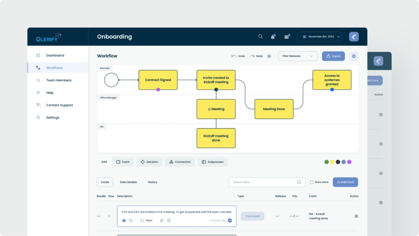The image size is (419, 236).
Task: Add a Subprocess element
Action: [x=213, y=162]
